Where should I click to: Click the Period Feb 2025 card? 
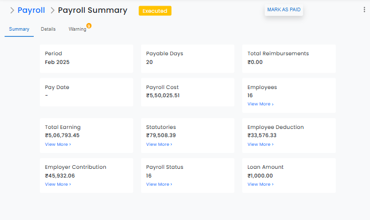tap(86, 58)
